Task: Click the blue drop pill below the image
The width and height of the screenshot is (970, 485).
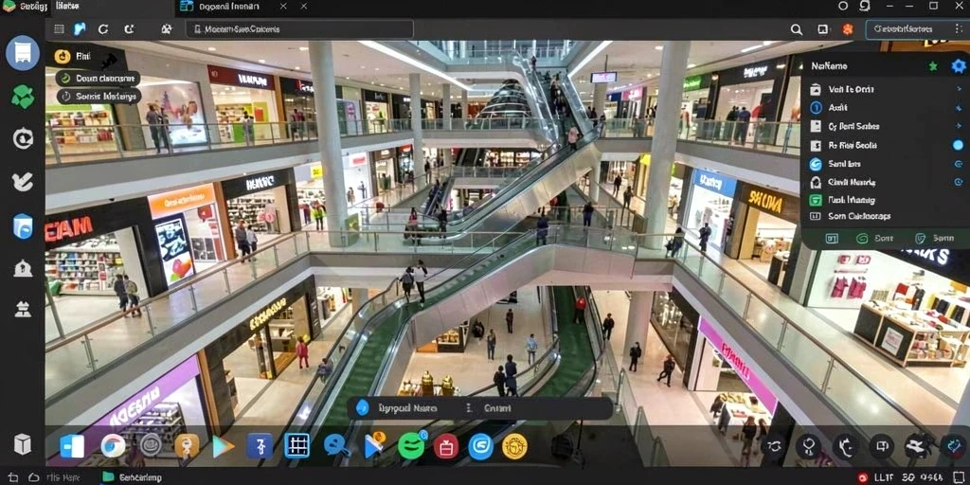Action: pyautogui.click(x=479, y=408)
